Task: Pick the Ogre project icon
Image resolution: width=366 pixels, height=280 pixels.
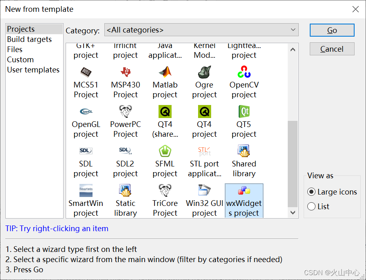Action: pyautogui.click(x=205, y=72)
